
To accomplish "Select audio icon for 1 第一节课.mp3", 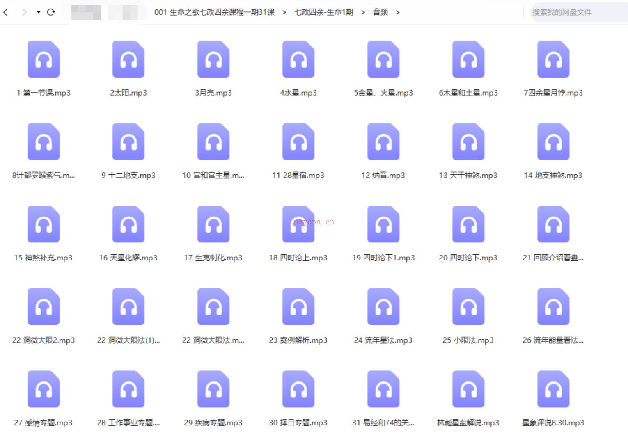I will coord(44,59).
